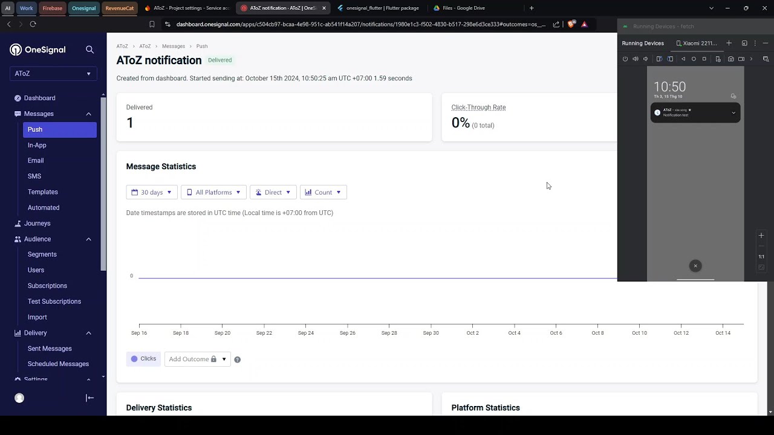Open the Brave Shields lion icon
Viewport: 774px width, 435px height.
click(x=571, y=24)
